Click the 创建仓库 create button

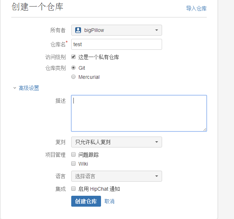click(x=86, y=201)
